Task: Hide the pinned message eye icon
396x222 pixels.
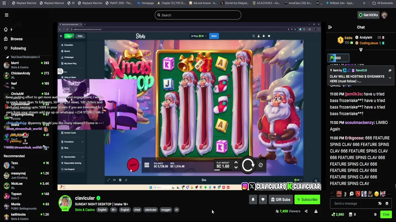Action: tap(390, 70)
